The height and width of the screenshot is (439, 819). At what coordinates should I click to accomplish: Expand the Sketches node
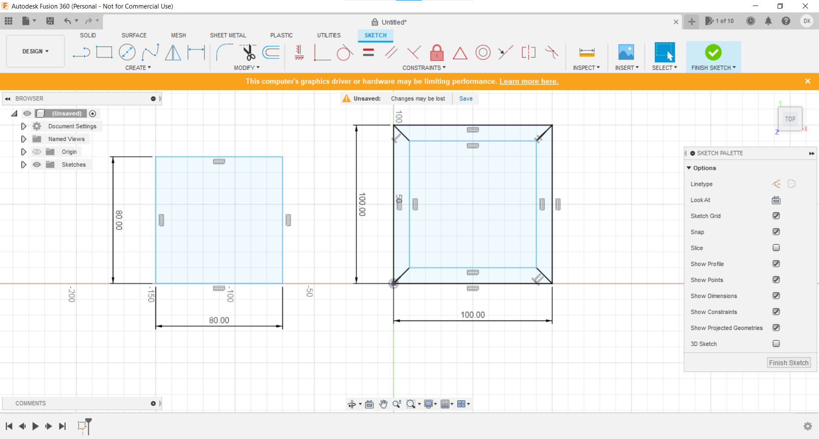23,165
